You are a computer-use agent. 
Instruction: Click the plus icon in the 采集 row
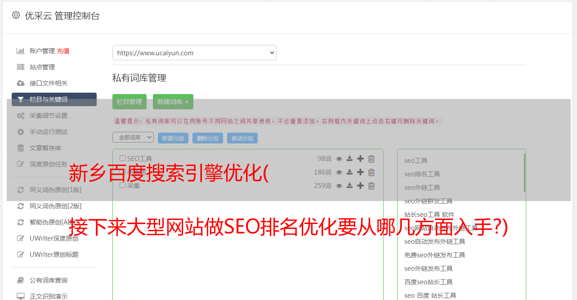click(360, 186)
